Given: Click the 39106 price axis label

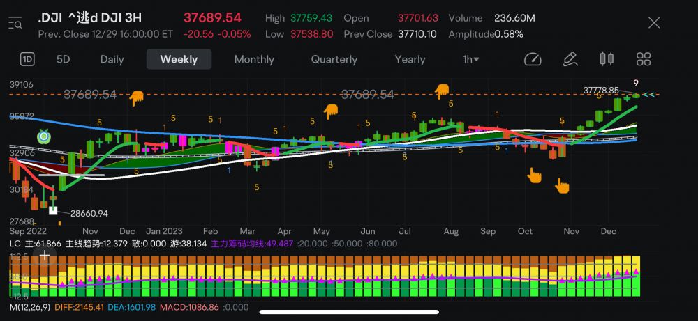Looking at the screenshot, I should click(x=22, y=84).
